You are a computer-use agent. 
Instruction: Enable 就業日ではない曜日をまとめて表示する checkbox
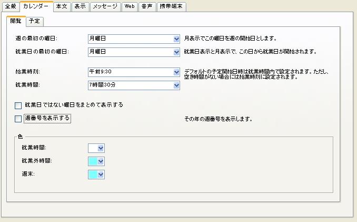point(18,105)
